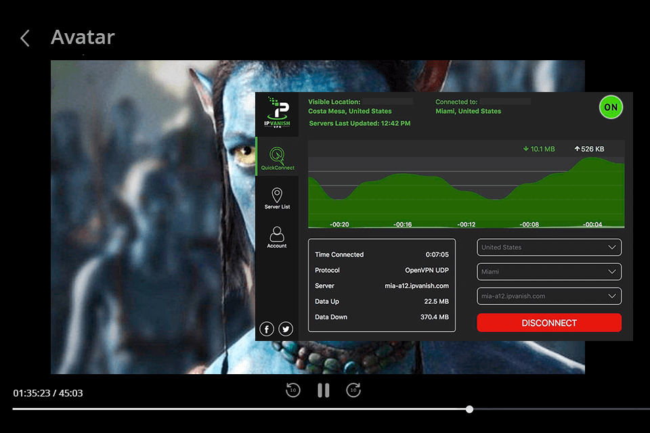650x433 pixels.
Task: Click the upload total 526 KB indicator
Action: coord(588,149)
